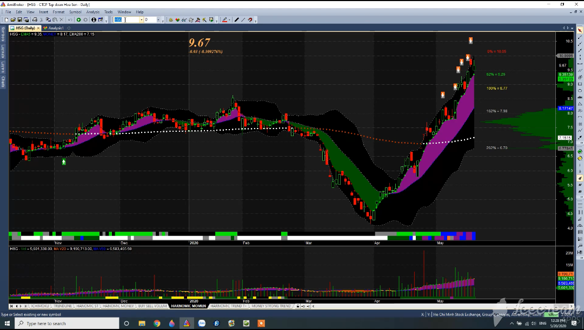Click the zoom in magnifier icon
The height and width of the screenshot is (330, 584).
580,151
